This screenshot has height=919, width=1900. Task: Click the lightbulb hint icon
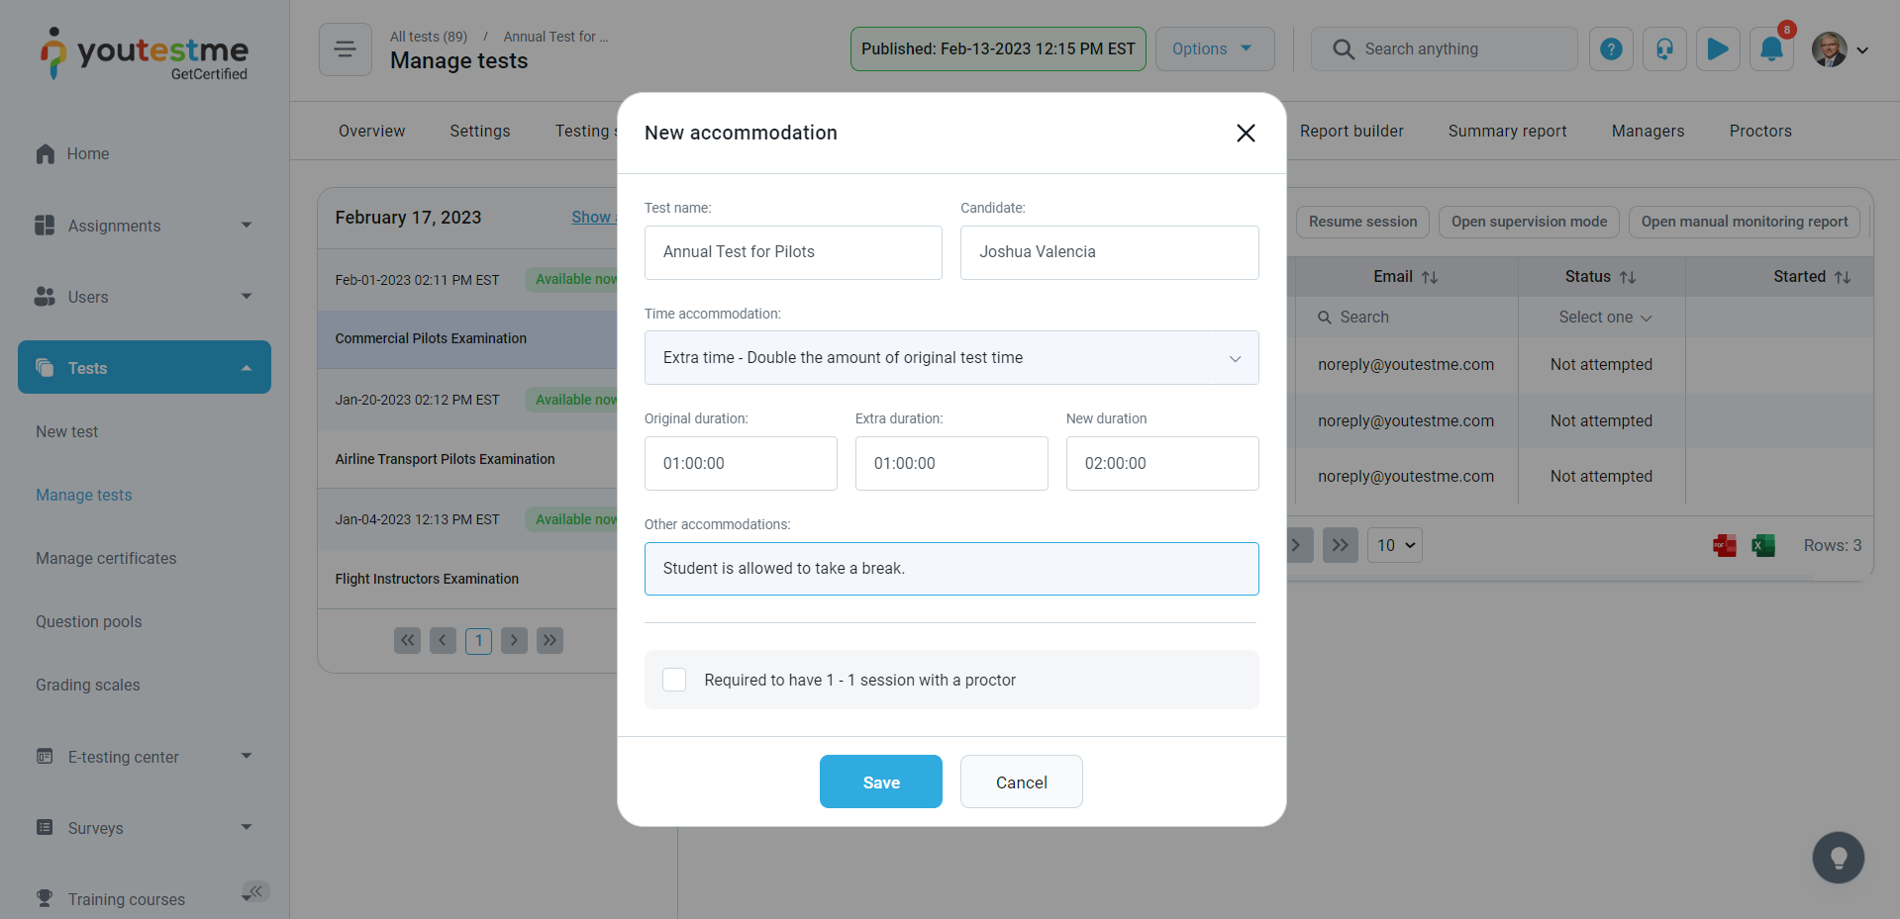[x=1838, y=857]
